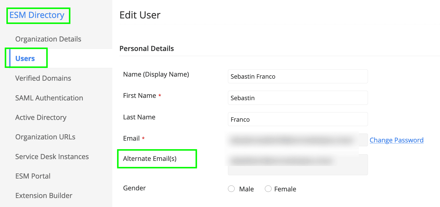Open Verified Domains settings
This screenshot has height=207, width=440.
pos(43,78)
